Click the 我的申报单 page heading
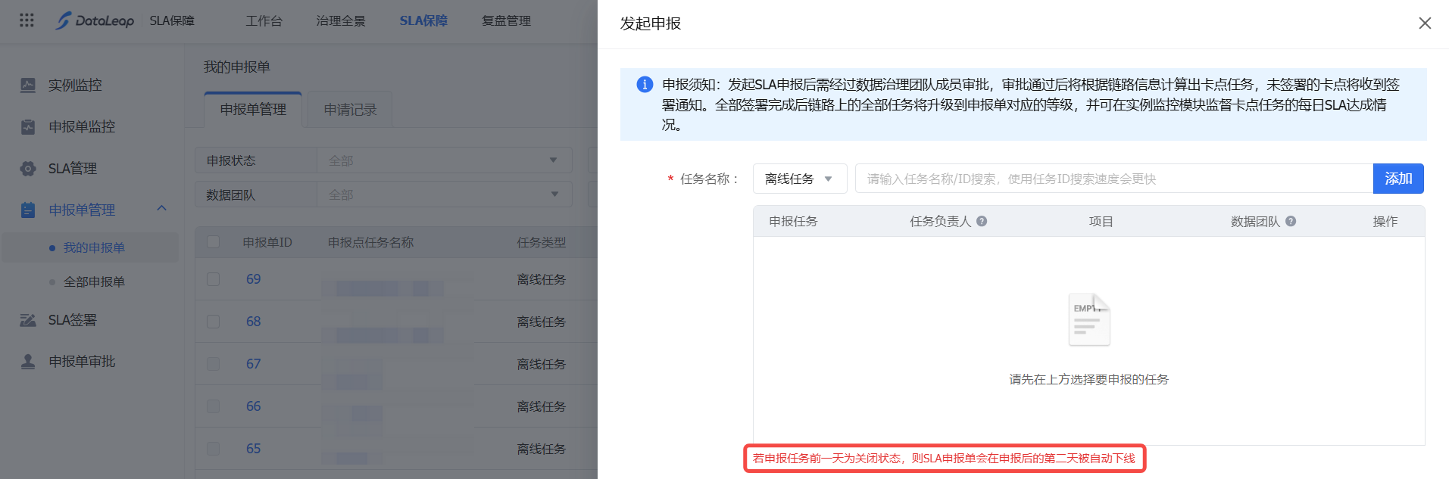The image size is (1449, 479). point(237,67)
